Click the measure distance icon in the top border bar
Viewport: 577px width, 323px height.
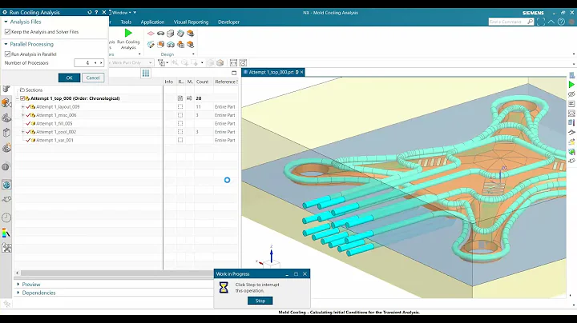pos(233,63)
